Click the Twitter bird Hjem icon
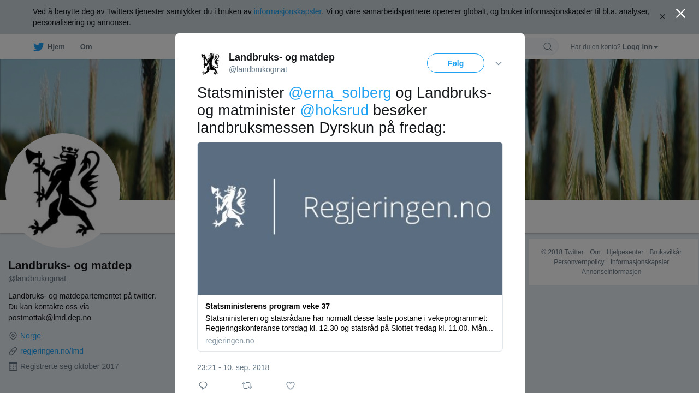This screenshot has height=393, width=699. 38,47
